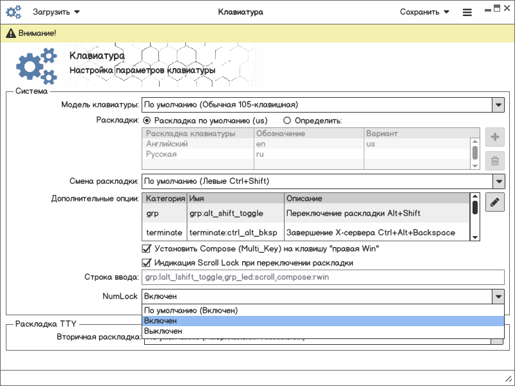Expand the keyboard model dropdown
This screenshot has width=515, height=386.
pos(498,104)
